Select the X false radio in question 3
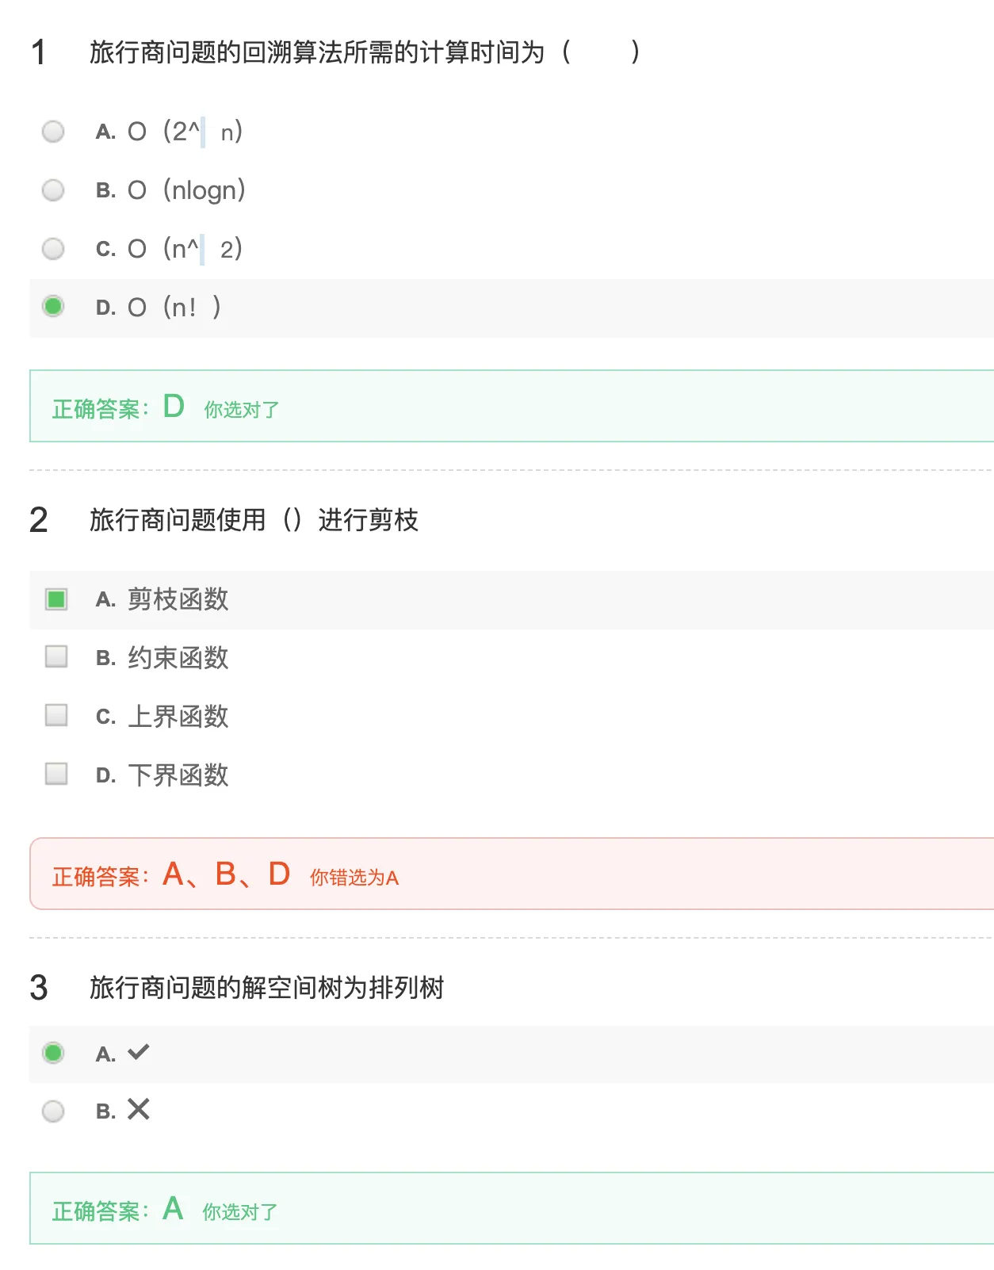This screenshot has height=1270, width=994. (x=53, y=1111)
